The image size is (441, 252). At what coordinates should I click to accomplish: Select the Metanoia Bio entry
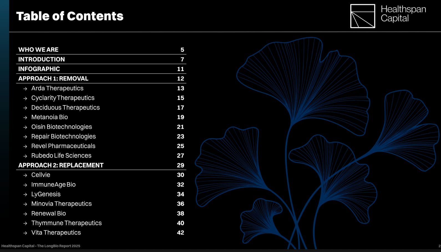[x=49, y=117]
